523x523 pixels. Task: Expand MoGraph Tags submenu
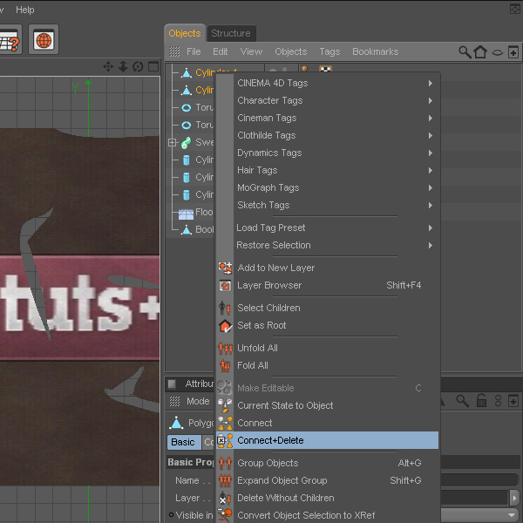pos(327,187)
